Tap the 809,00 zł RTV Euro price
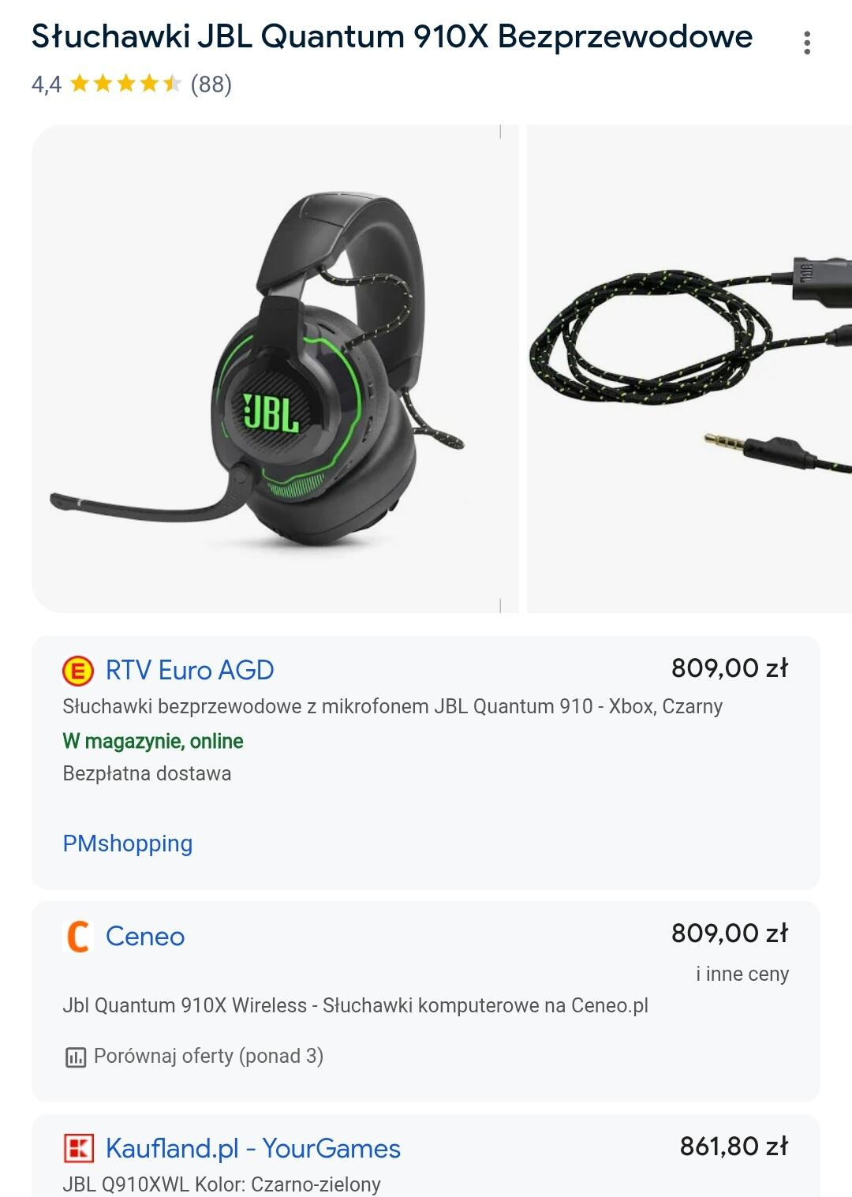The height and width of the screenshot is (1197, 852). tap(730, 668)
